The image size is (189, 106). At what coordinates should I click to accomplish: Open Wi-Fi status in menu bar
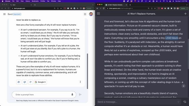point(164,1)
